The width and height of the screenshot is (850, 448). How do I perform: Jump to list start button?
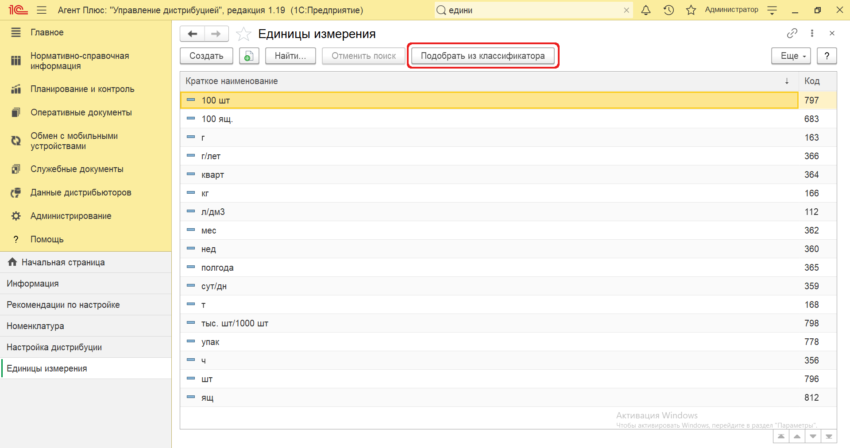tap(781, 437)
